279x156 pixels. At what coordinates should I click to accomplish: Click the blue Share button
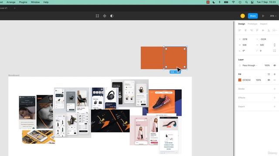[x=253, y=16]
